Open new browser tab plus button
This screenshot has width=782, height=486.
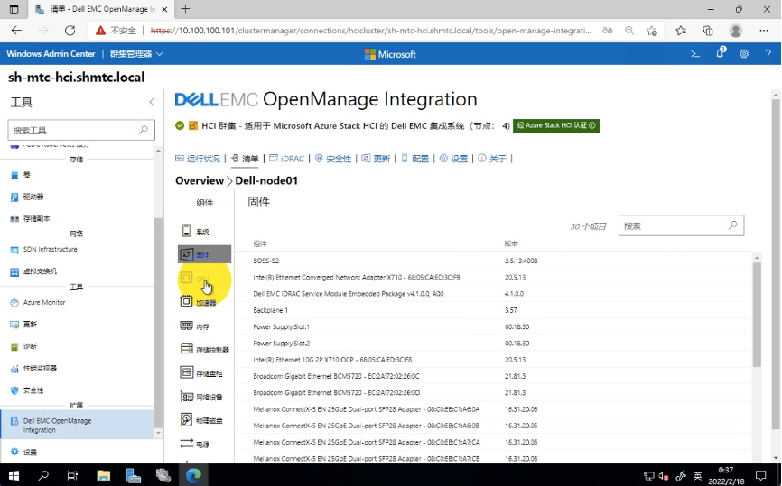pyautogui.click(x=185, y=9)
